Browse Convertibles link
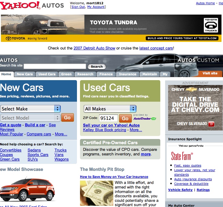 pyautogui.click(x=11, y=150)
